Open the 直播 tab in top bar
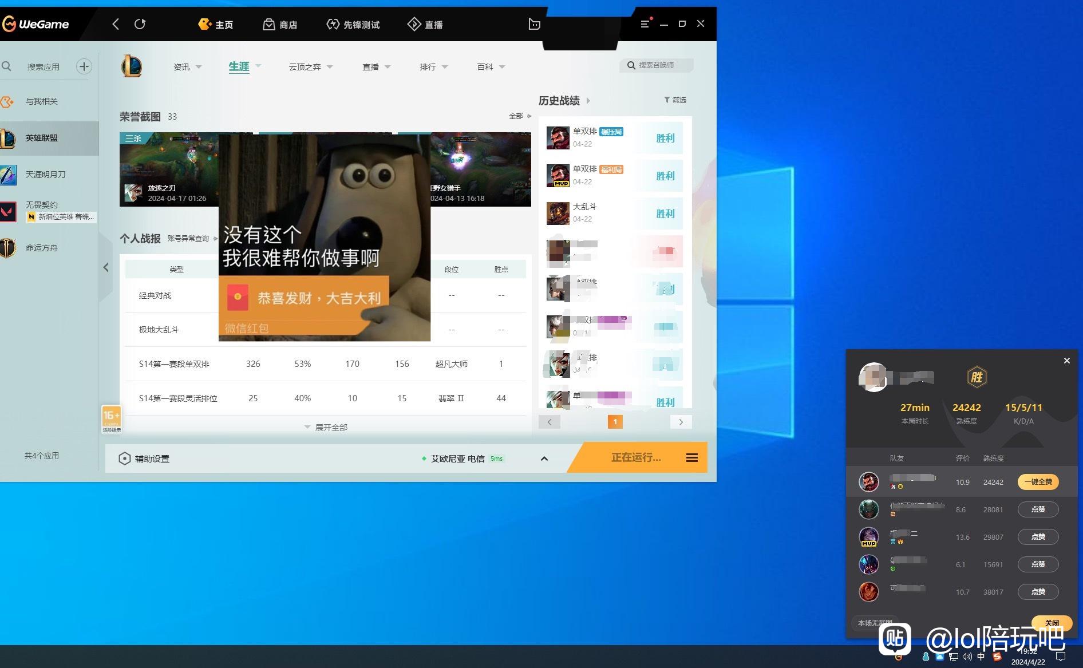Viewport: 1083px width, 668px height. 425,24
